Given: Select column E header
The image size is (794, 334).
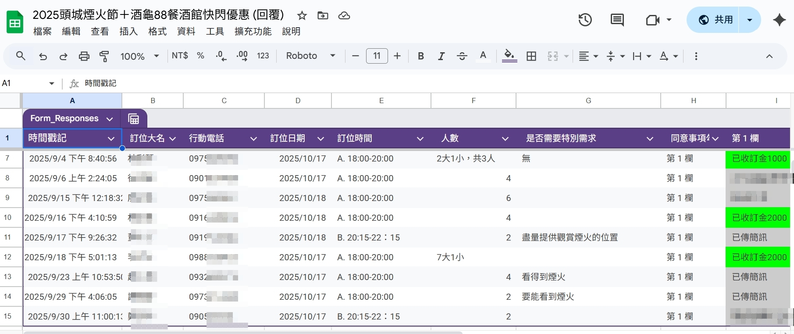Looking at the screenshot, I should (x=381, y=101).
